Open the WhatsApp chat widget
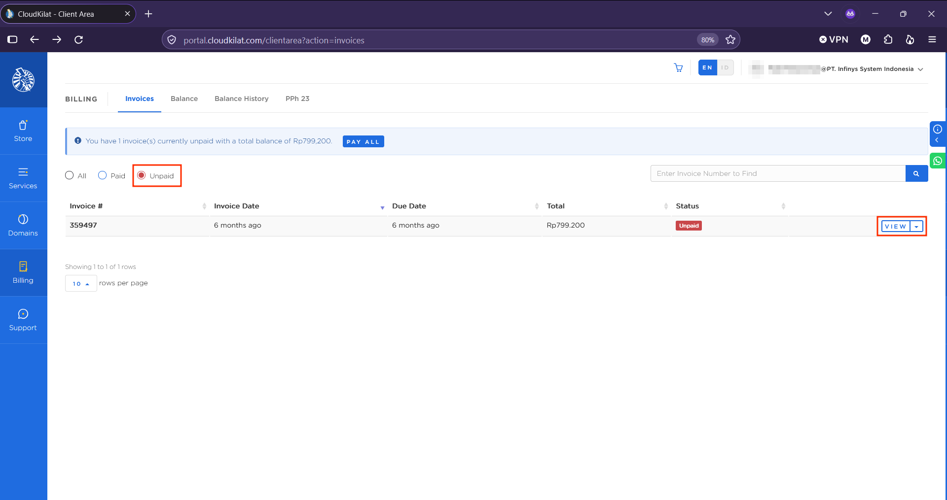The height and width of the screenshot is (500, 947). click(x=938, y=161)
